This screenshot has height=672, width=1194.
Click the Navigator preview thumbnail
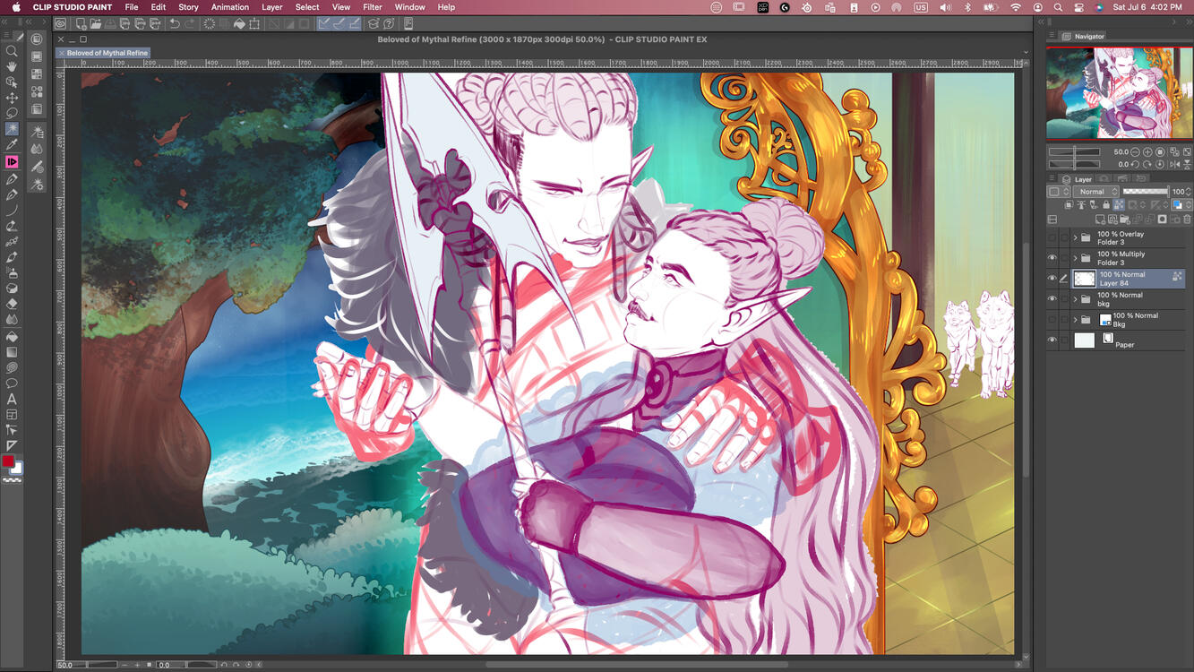(1118, 93)
